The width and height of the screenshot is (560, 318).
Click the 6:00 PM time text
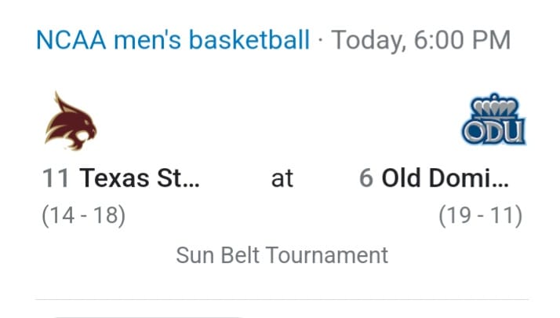click(x=462, y=40)
